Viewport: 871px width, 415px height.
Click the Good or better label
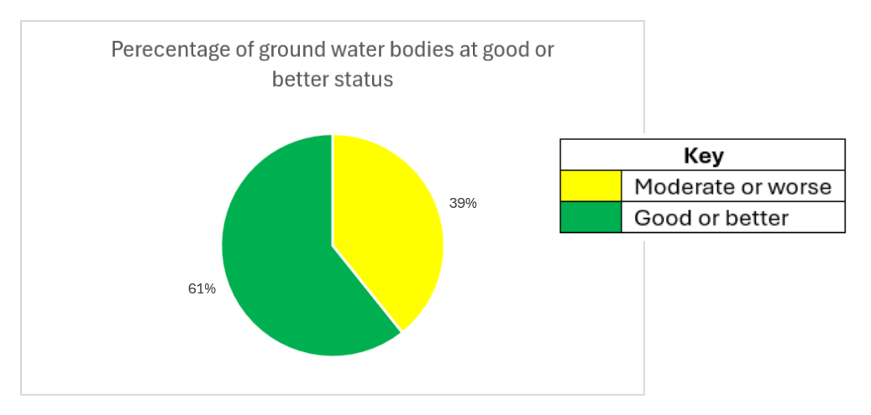click(711, 217)
